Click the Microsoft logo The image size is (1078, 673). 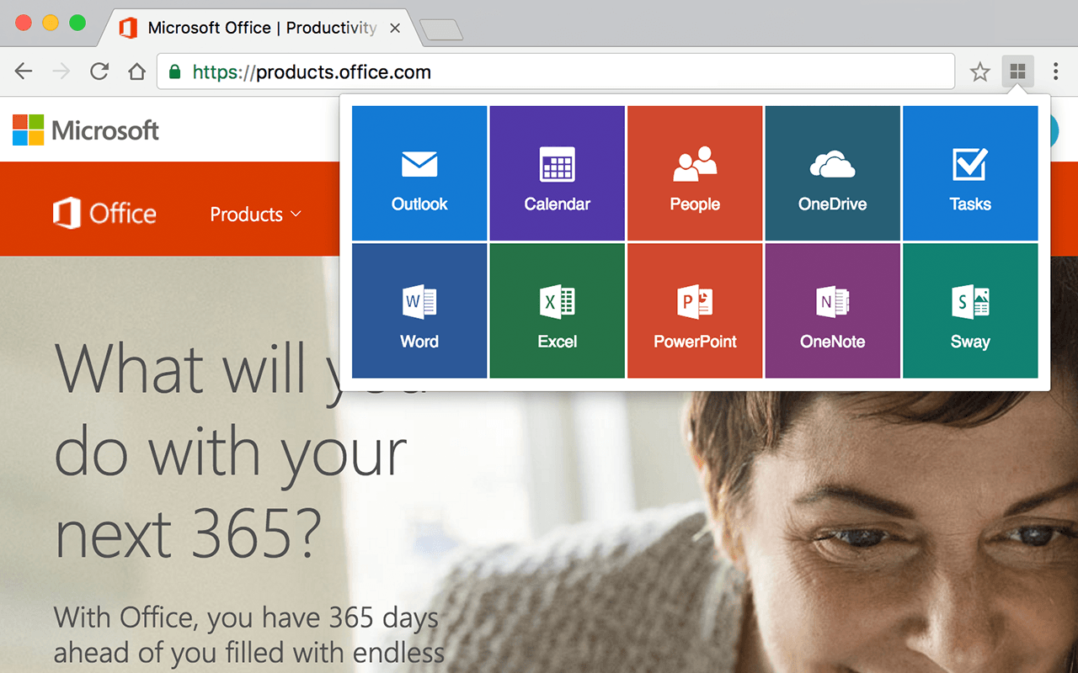pyautogui.click(x=86, y=130)
